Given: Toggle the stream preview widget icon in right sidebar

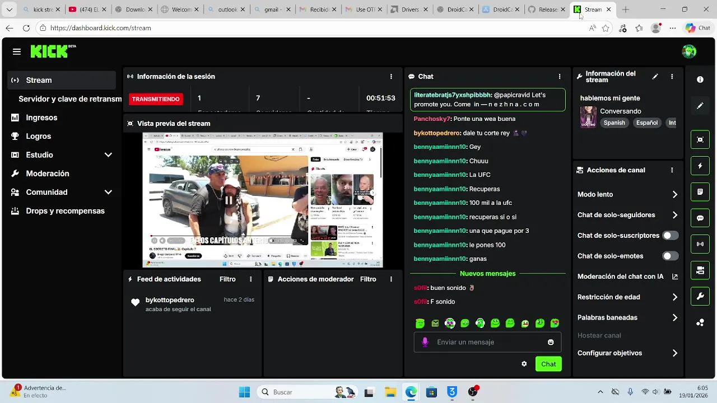Looking at the screenshot, I should 700,139.
